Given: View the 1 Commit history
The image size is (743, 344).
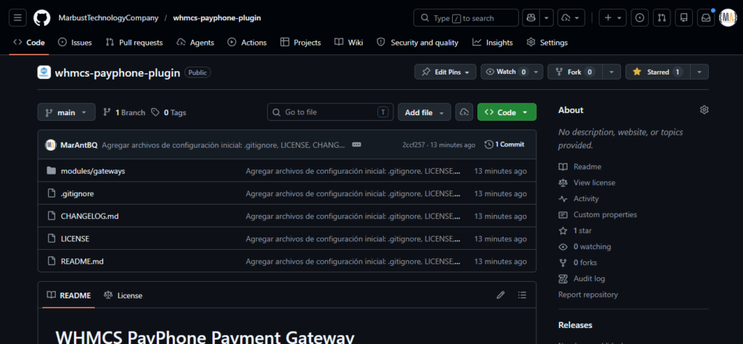Looking at the screenshot, I should pyautogui.click(x=505, y=144).
